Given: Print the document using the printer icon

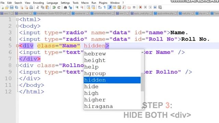Looking at the screenshot, I should click(31, 8).
